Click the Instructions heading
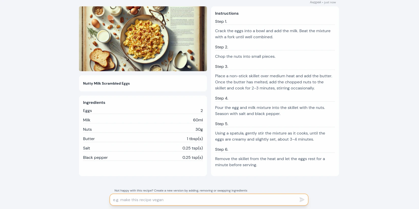The height and width of the screenshot is (209, 419). coord(227,13)
